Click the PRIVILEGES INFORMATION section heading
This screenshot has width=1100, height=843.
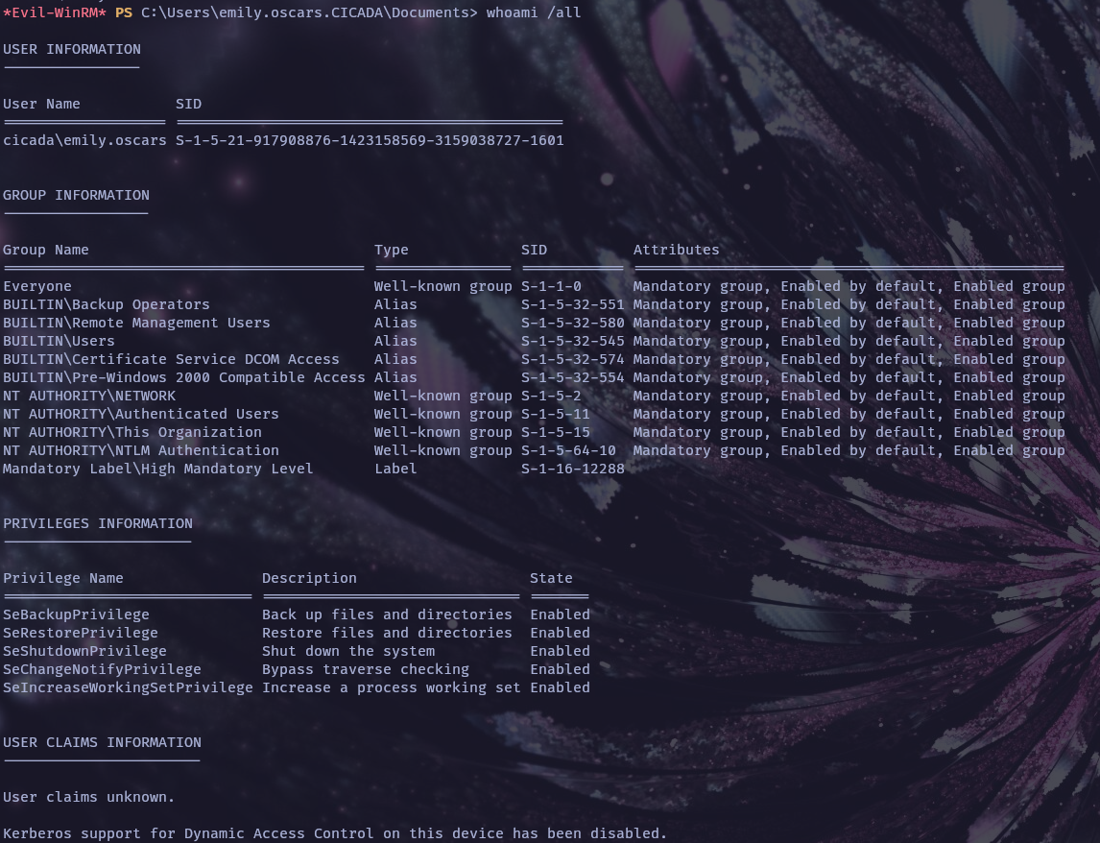(x=98, y=523)
